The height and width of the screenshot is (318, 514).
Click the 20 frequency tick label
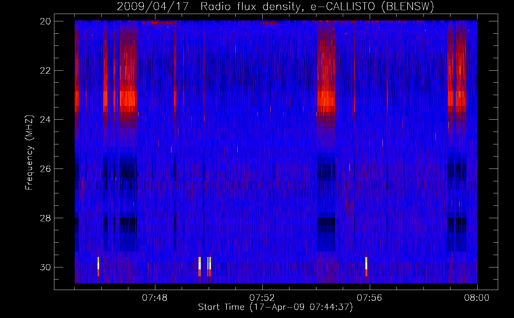[x=45, y=21]
